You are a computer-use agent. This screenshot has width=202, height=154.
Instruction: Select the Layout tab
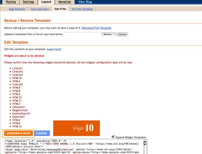46,2
